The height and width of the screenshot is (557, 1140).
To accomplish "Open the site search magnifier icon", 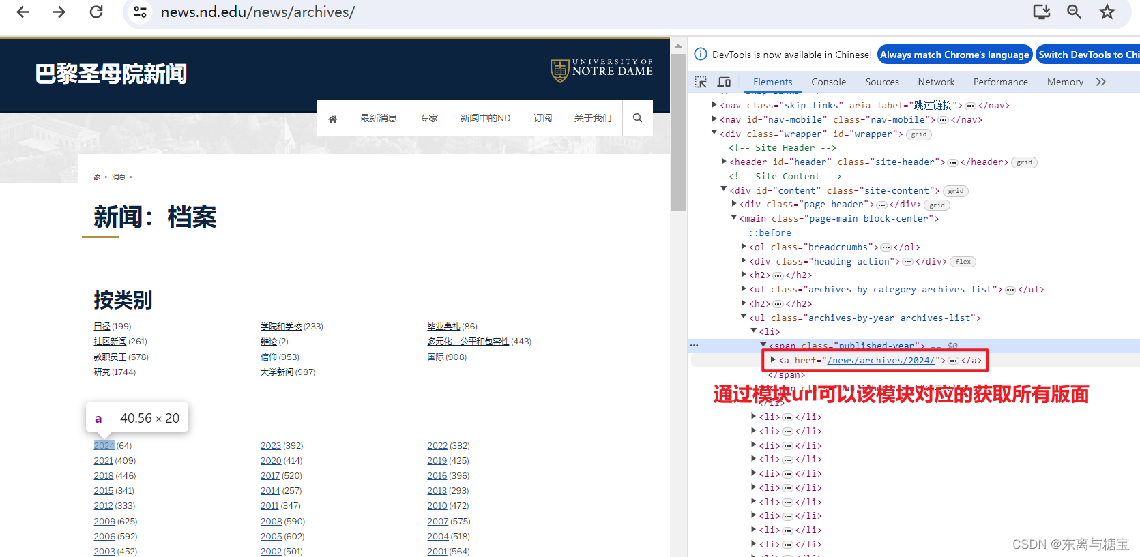I will [637, 118].
